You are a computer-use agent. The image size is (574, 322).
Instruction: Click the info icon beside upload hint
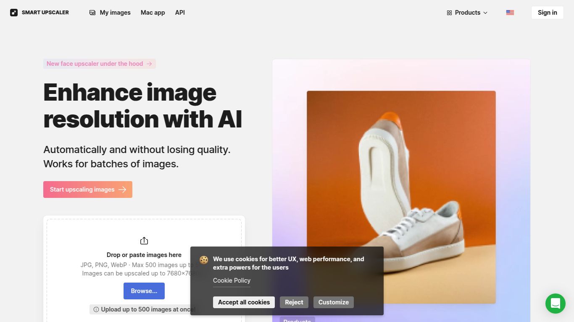(96, 309)
